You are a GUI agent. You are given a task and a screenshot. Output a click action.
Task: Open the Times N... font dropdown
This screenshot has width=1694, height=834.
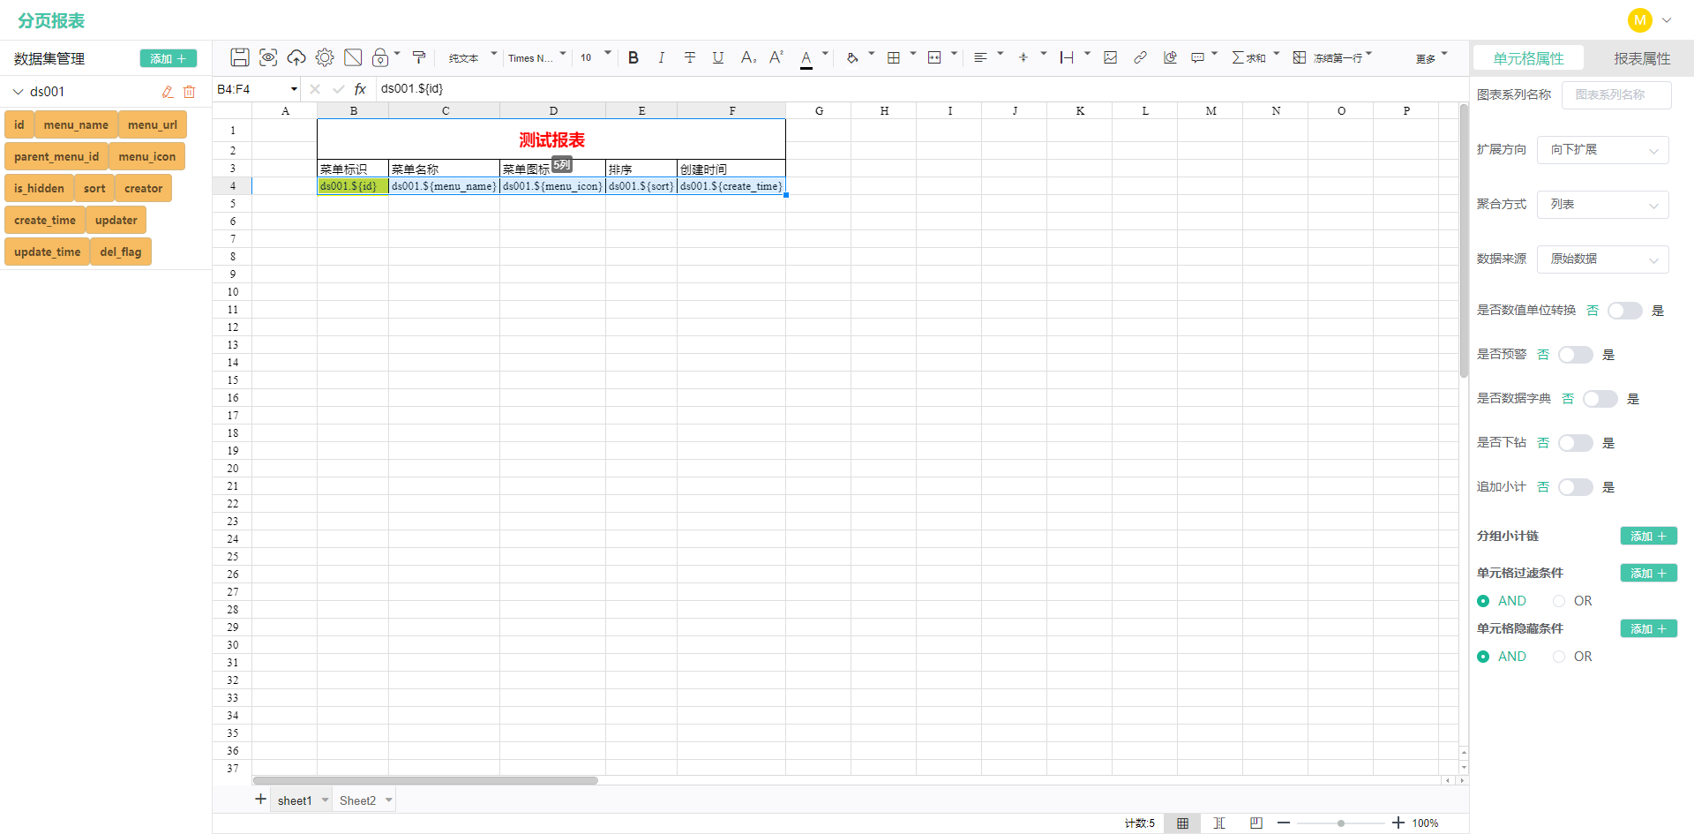pyautogui.click(x=536, y=57)
